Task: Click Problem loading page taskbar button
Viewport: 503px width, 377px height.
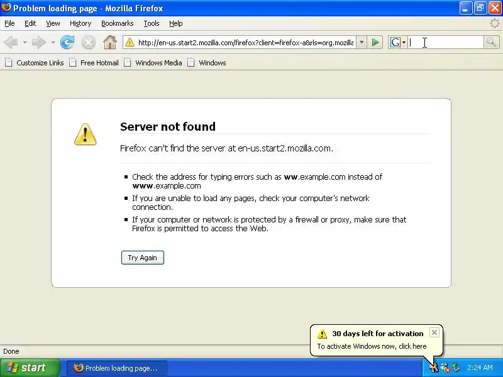Action: (117, 368)
